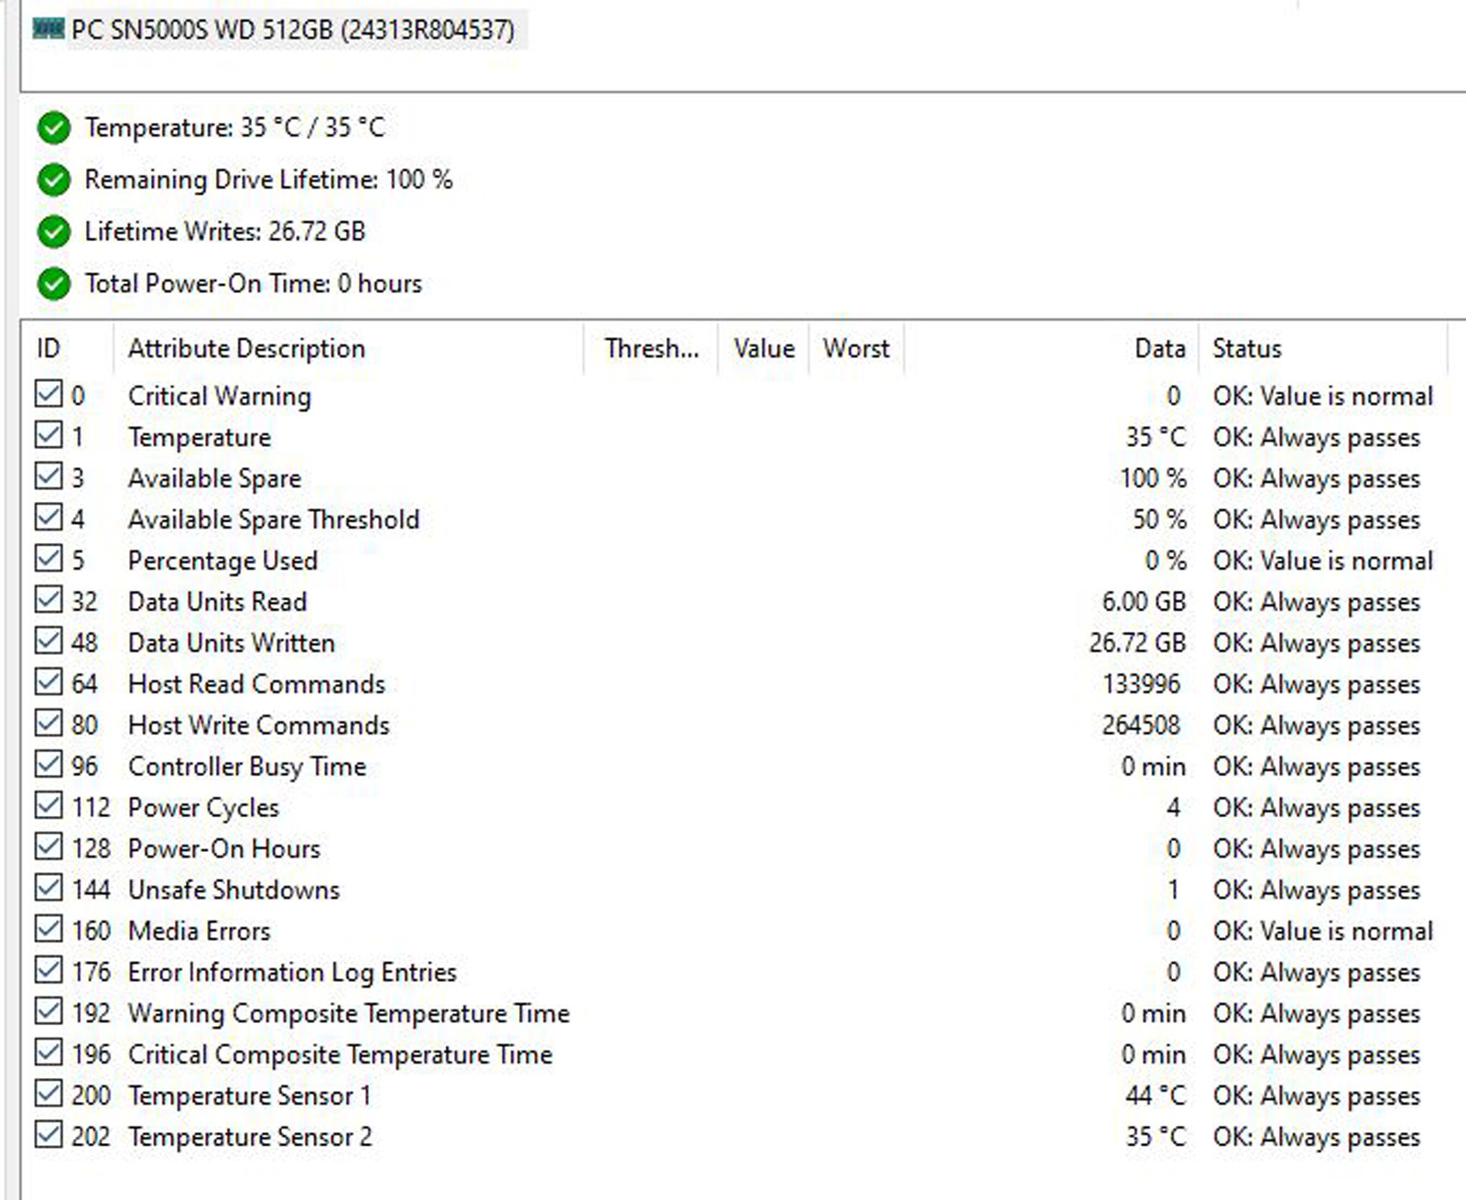Click the Critical Composite Temperature Time name
Viewport: 1466px width, 1200px height.
point(341,1054)
